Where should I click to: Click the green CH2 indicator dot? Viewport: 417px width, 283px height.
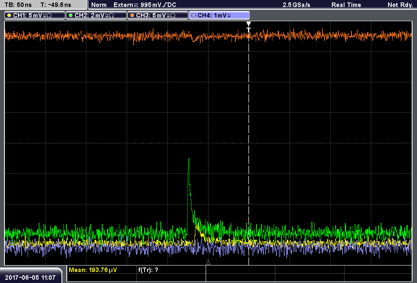tap(71, 15)
